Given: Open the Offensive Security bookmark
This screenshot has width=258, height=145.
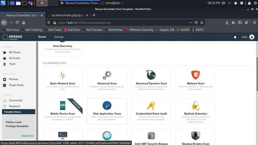Looking at the screenshot, I should 139,30.
